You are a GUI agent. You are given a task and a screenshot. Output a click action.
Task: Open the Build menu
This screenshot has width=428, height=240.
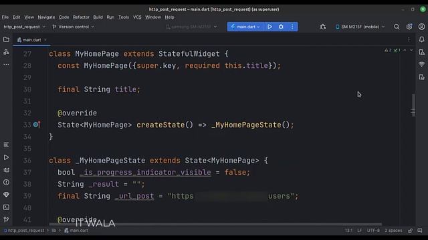[x=98, y=17]
